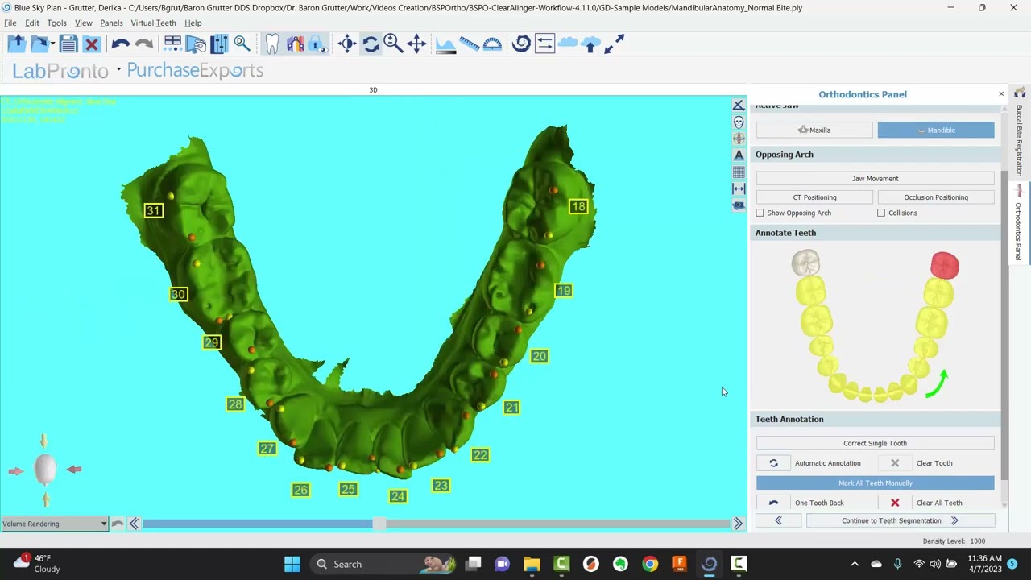Click the Jaw Movement button
Screen dimensions: 1031x580
(x=876, y=179)
